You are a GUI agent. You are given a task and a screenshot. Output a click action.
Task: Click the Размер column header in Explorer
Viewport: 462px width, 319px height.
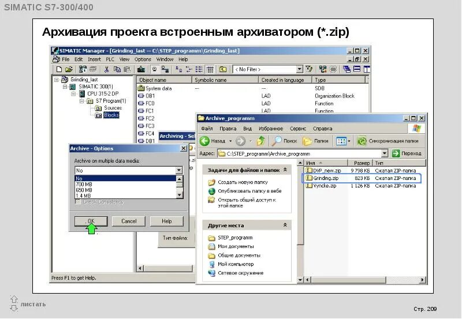pos(360,163)
